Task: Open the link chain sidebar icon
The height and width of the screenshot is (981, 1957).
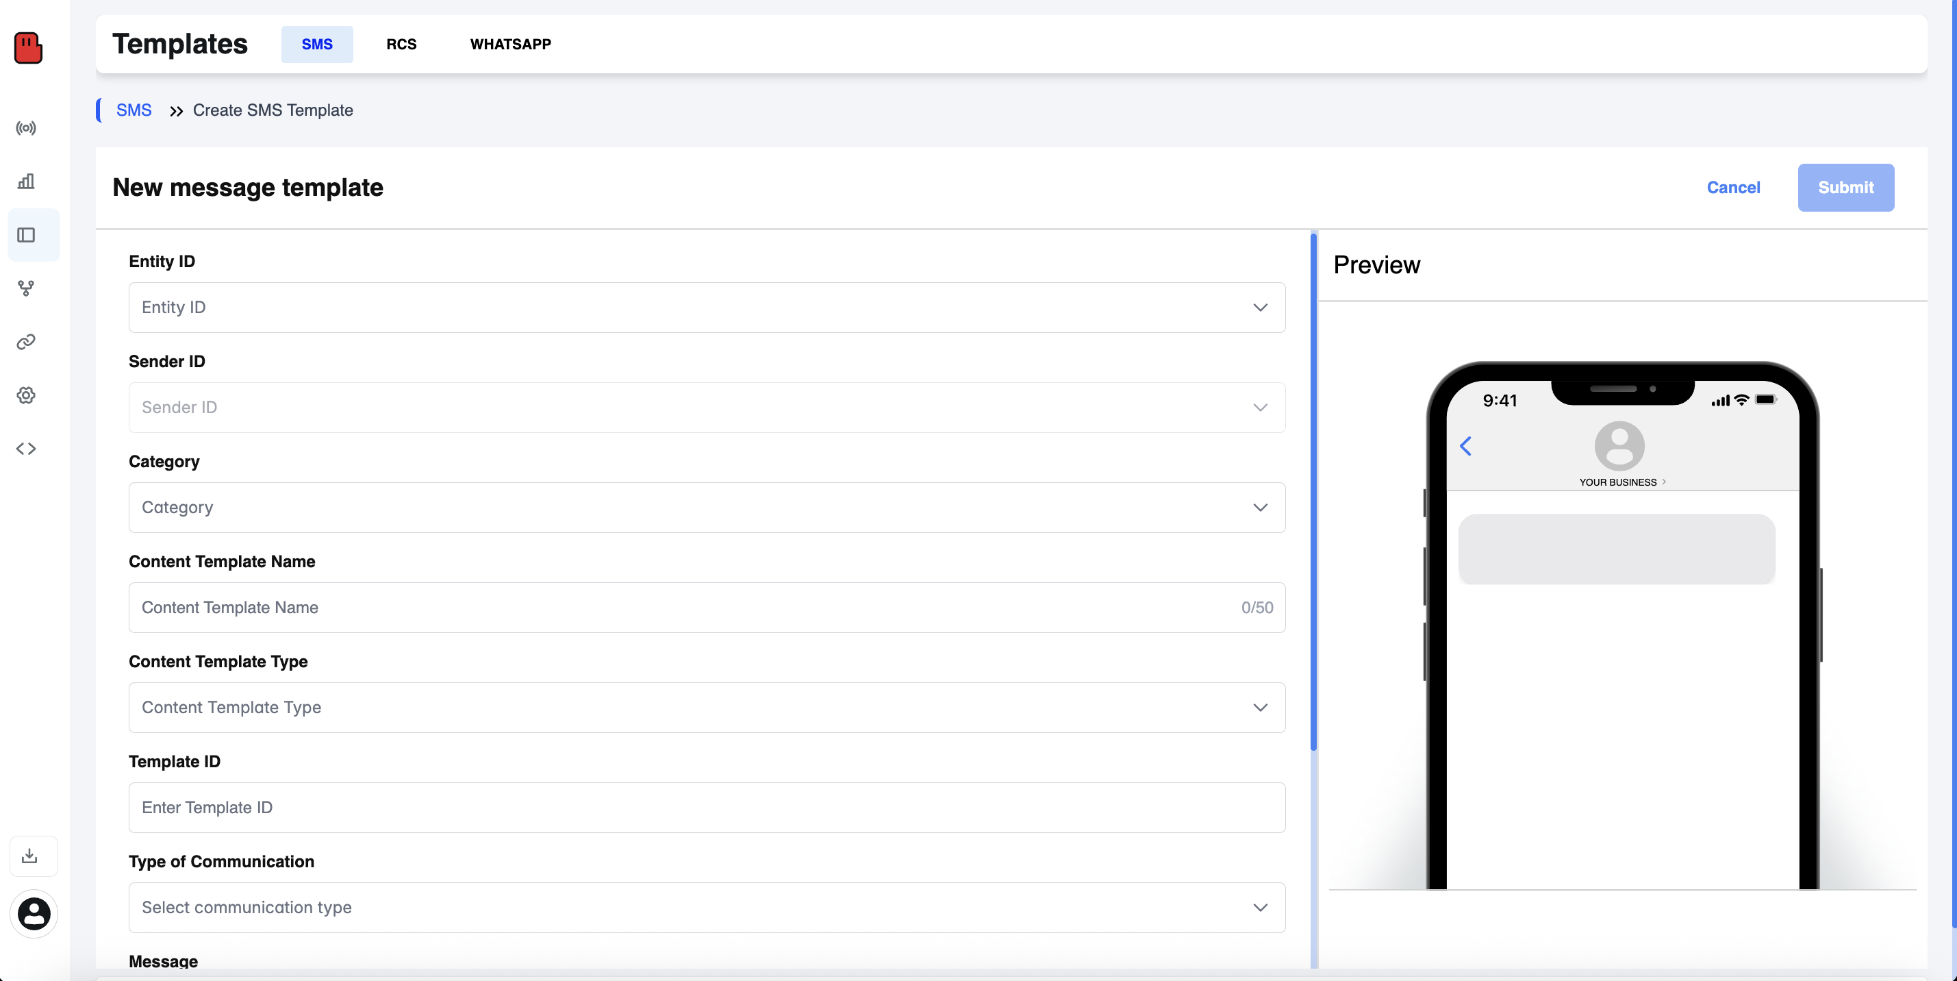Action: point(27,342)
